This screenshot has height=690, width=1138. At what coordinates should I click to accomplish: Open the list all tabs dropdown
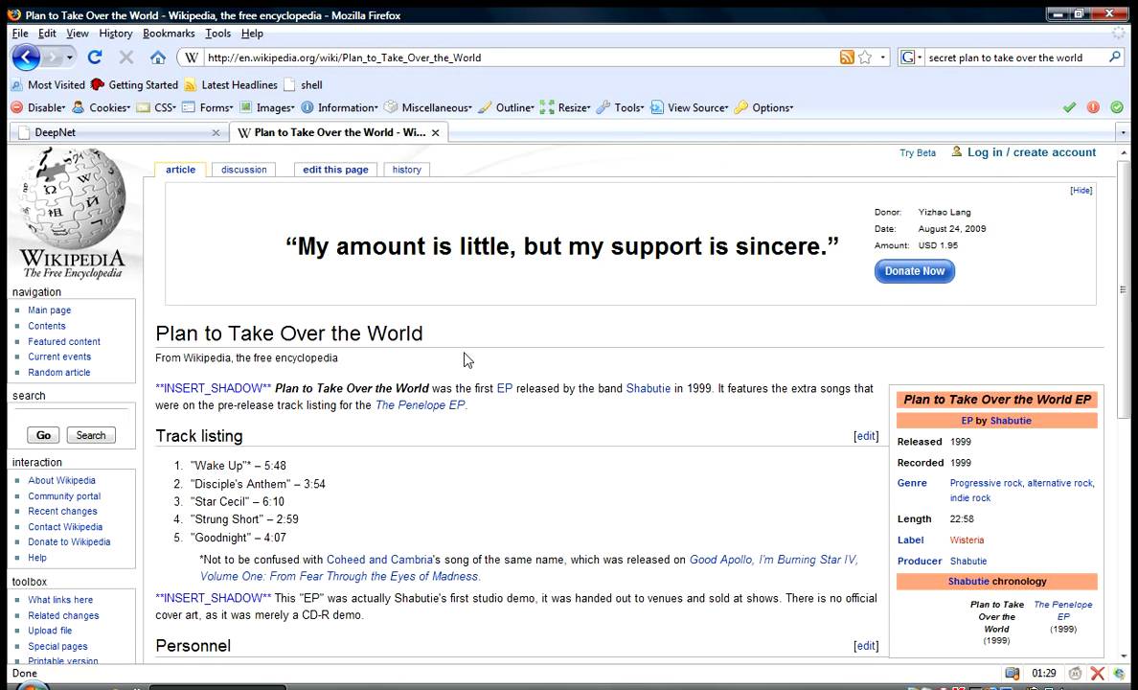[x=1123, y=132]
